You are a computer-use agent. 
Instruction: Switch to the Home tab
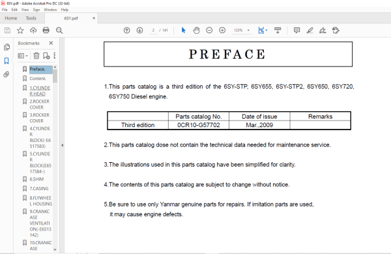point(11,18)
